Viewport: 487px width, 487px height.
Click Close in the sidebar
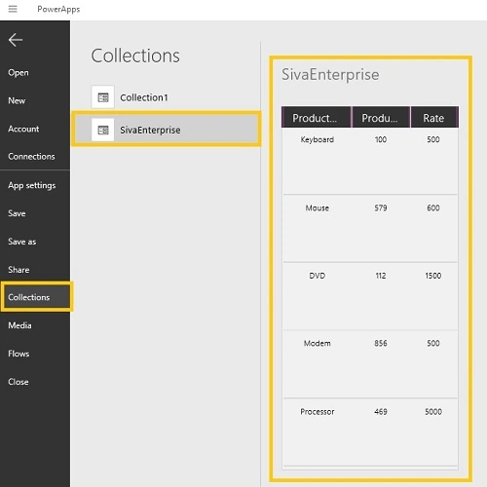(x=19, y=382)
